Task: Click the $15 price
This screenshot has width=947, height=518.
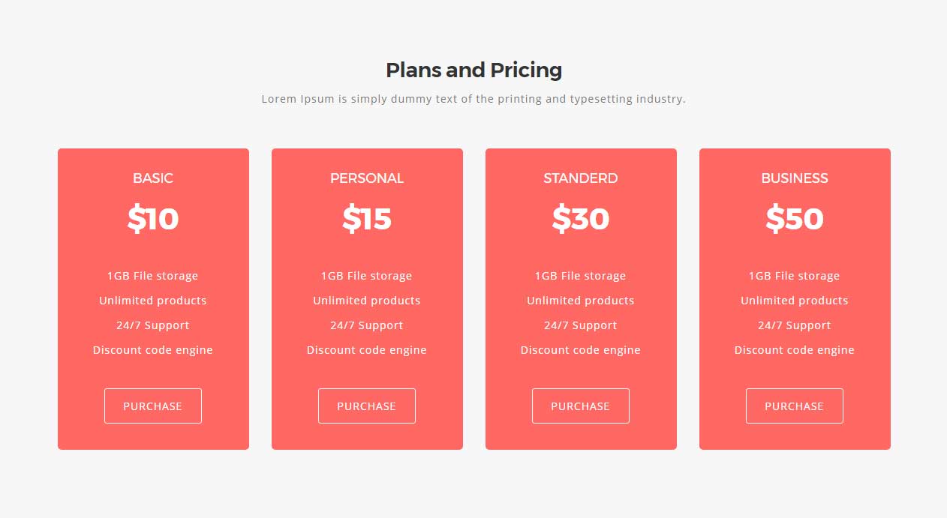Action: click(x=367, y=219)
